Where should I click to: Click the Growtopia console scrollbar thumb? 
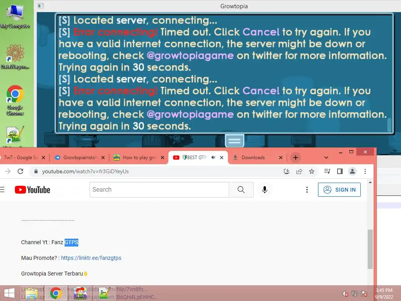(390, 125)
